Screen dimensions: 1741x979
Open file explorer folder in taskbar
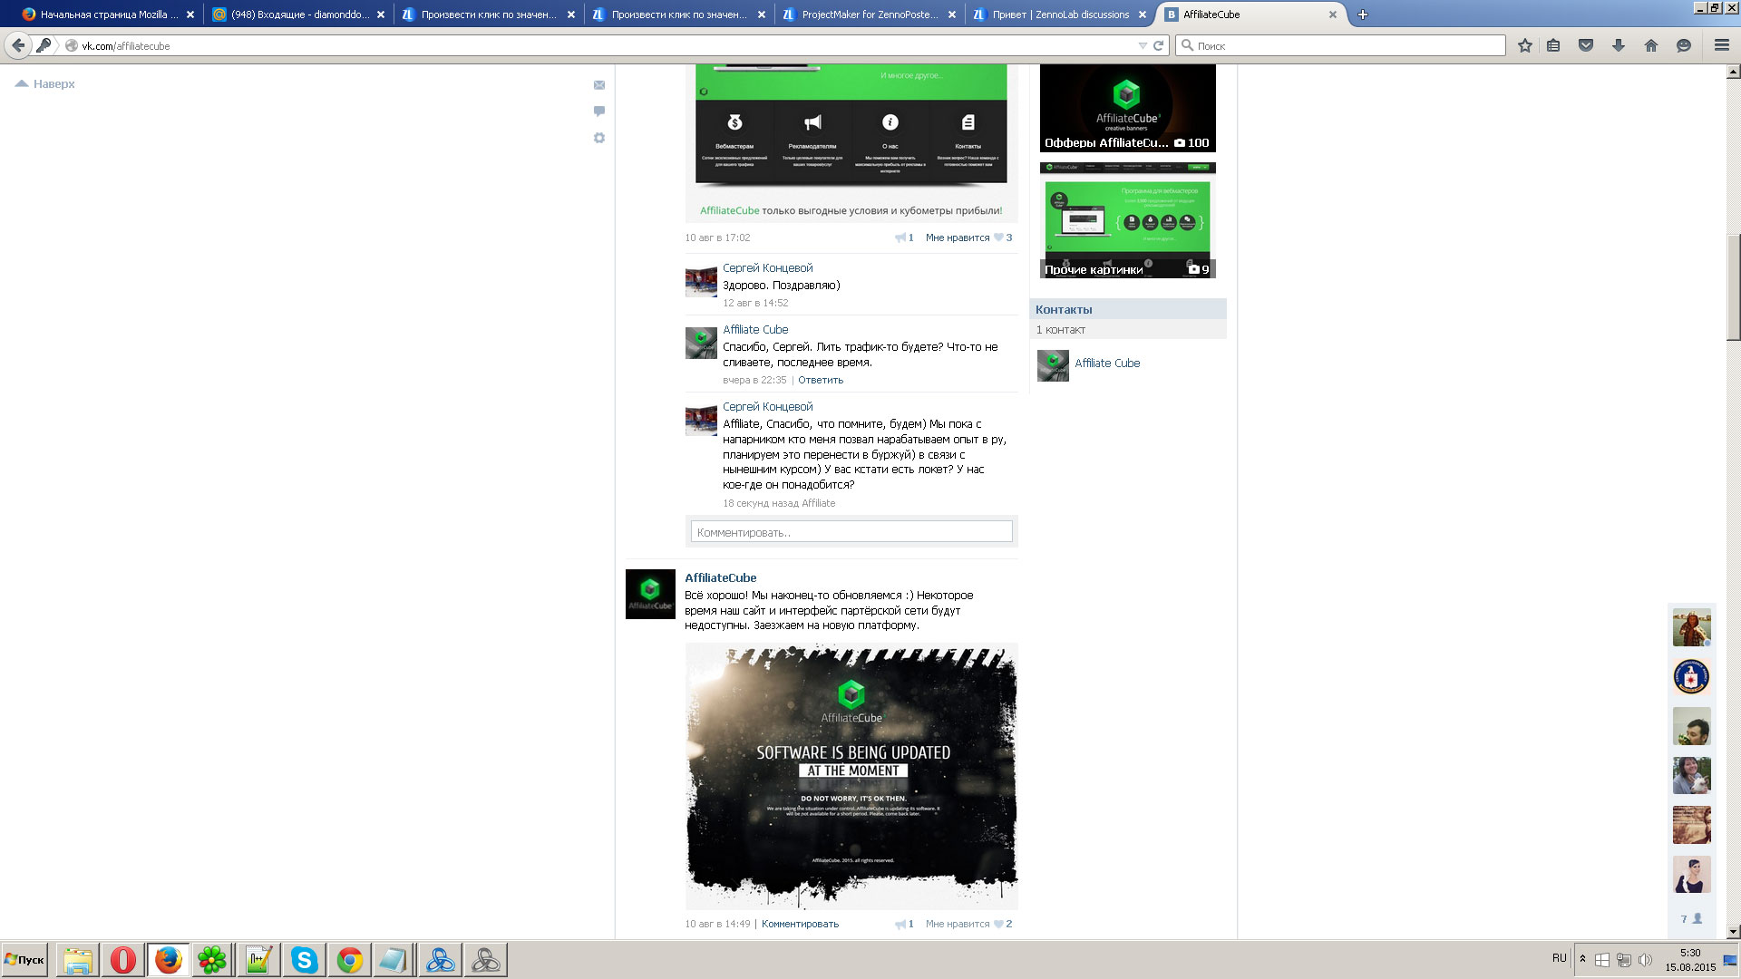78,960
